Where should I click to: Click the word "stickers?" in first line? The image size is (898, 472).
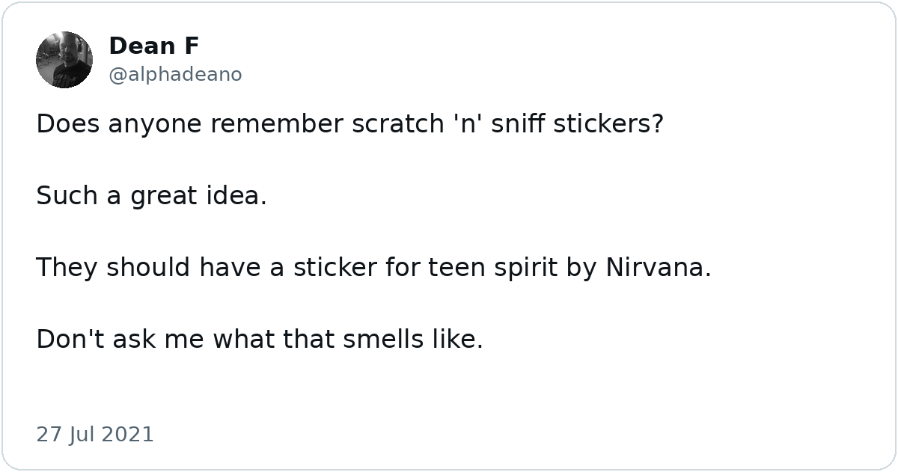pos(609,124)
